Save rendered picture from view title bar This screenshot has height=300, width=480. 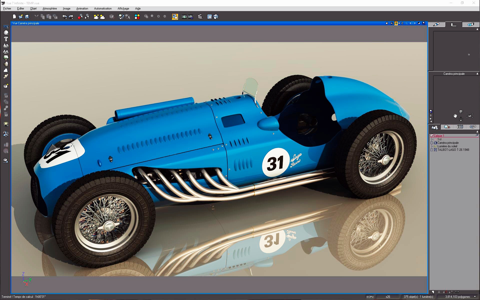point(423,23)
